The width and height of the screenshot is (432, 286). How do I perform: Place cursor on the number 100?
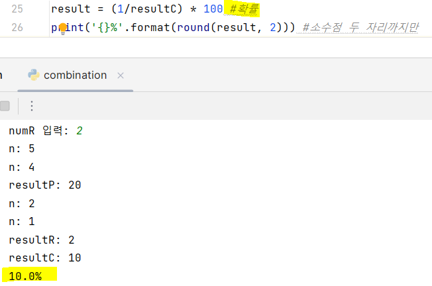(213, 9)
